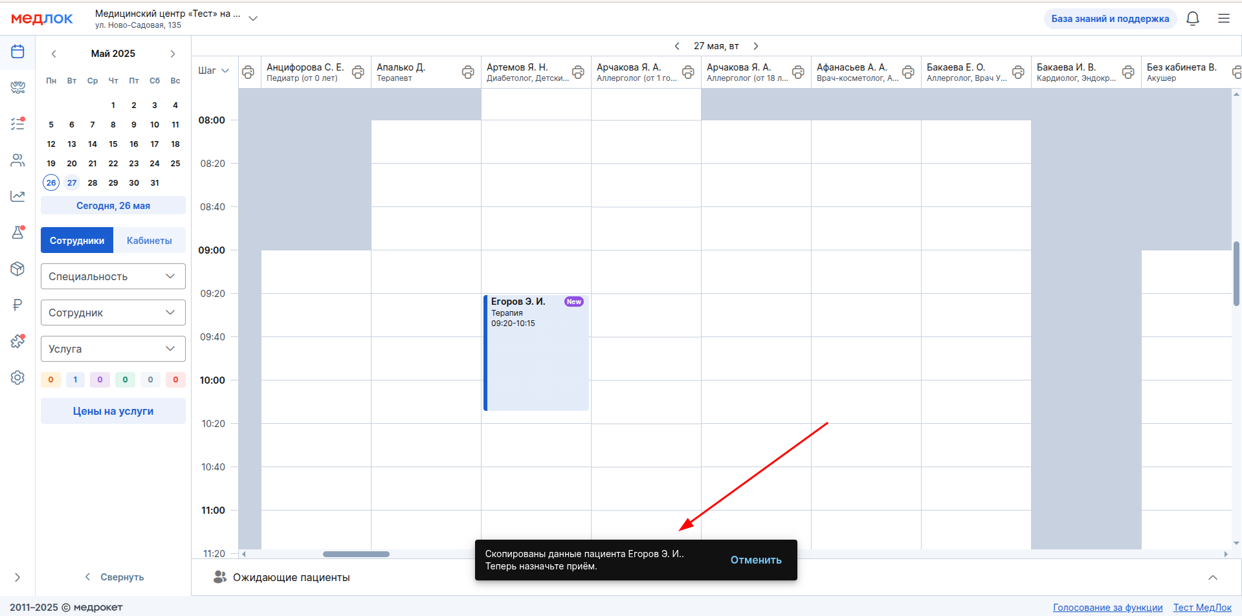Print schedule for Арчакова Аллерголог от 18 лет
The width and height of the screenshot is (1242, 616).
coord(798,72)
